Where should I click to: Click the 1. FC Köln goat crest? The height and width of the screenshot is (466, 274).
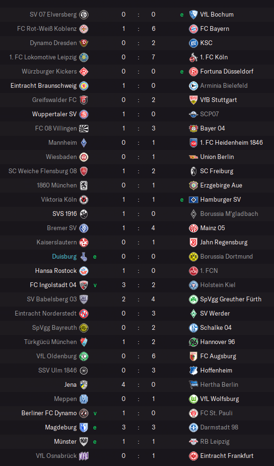coord(193,57)
